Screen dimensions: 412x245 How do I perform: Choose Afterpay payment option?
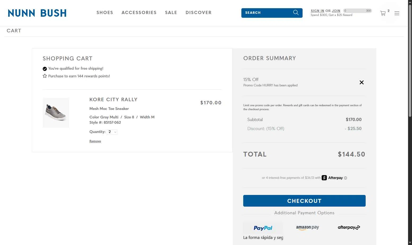pyautogui.click(x=349, y=227)
